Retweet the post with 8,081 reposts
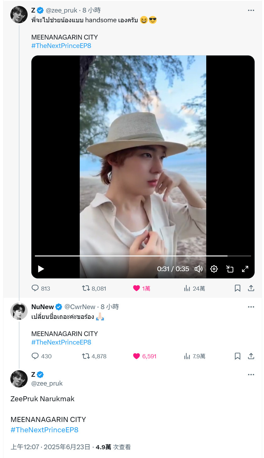Screen dimensions: 264x458 coord(94,288)
